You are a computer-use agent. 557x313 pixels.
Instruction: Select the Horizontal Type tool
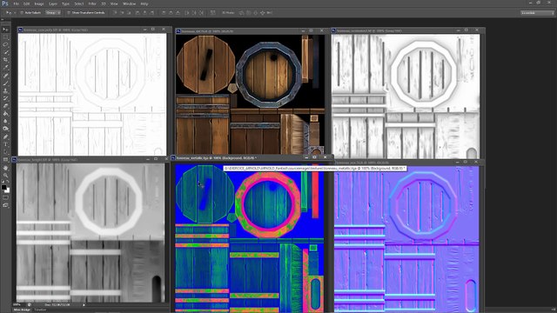coord(5,144)
